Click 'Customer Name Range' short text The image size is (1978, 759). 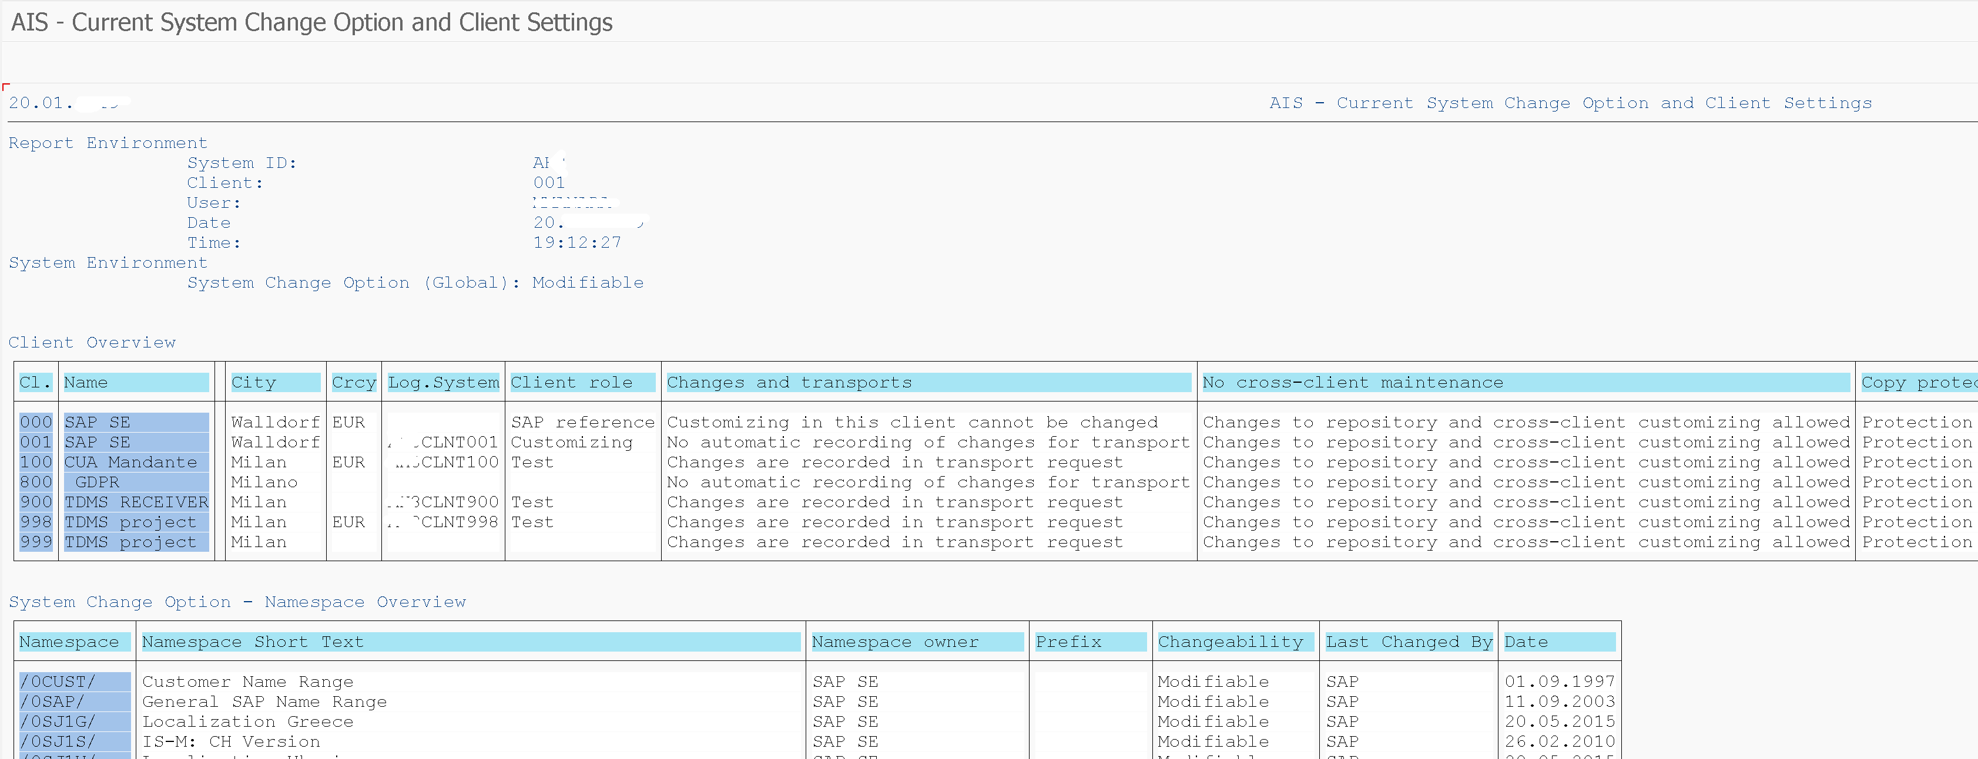point(248,682)
